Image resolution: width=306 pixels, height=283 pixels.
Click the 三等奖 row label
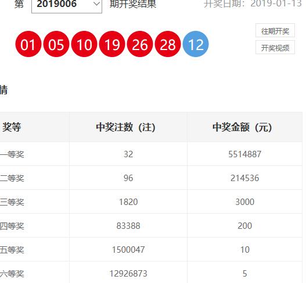12,202
